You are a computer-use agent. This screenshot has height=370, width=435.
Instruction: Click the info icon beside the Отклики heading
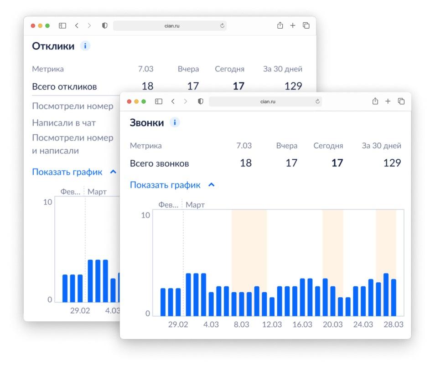85,46
